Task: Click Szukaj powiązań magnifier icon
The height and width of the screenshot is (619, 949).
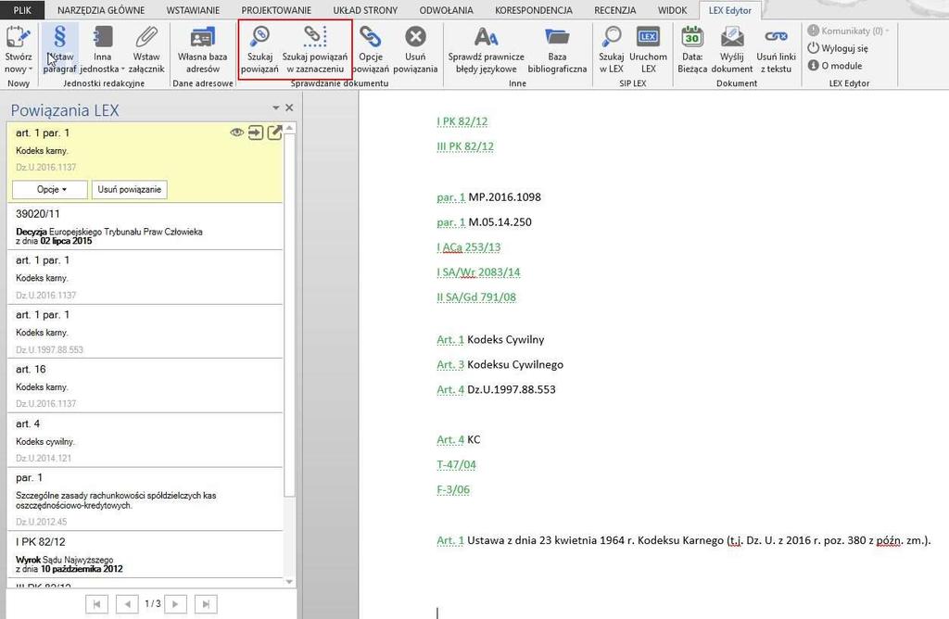Action: (259, 36)
